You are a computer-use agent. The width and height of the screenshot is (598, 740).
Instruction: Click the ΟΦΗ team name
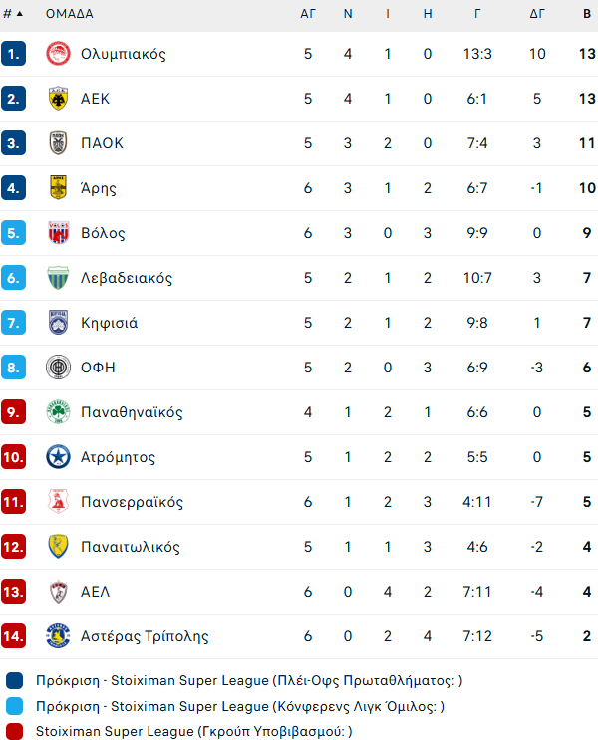[98, 368]
